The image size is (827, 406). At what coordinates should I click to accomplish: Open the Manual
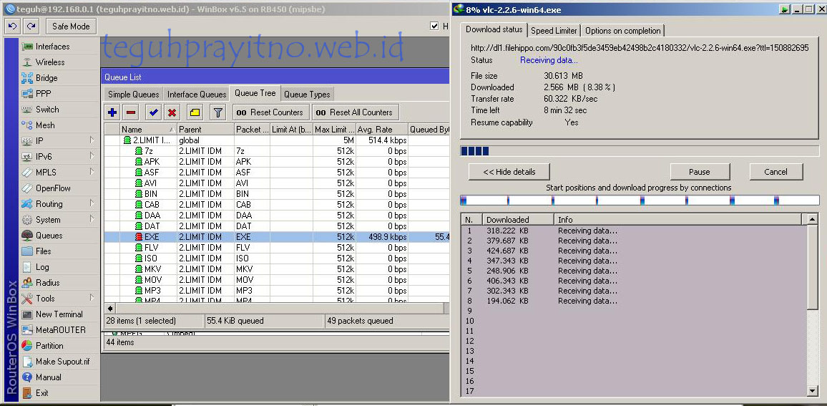(x=48, y=377)
